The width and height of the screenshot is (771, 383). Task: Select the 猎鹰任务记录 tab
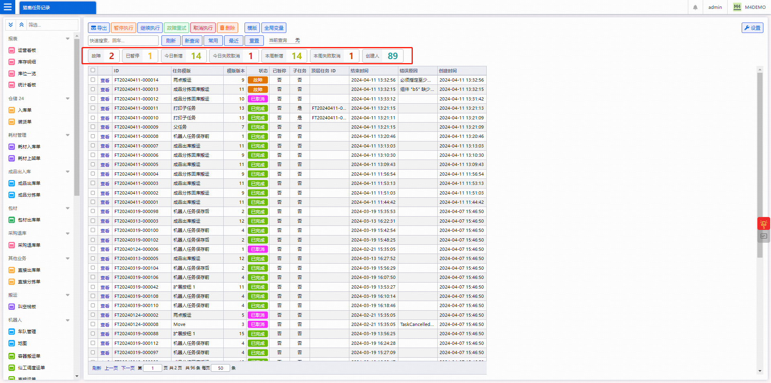57,8
